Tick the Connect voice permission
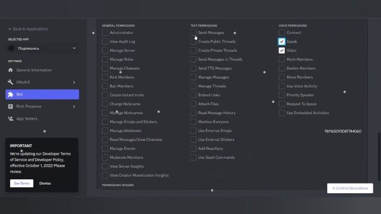The height and width of the screenshot is (214, 381). pos(282,33)
